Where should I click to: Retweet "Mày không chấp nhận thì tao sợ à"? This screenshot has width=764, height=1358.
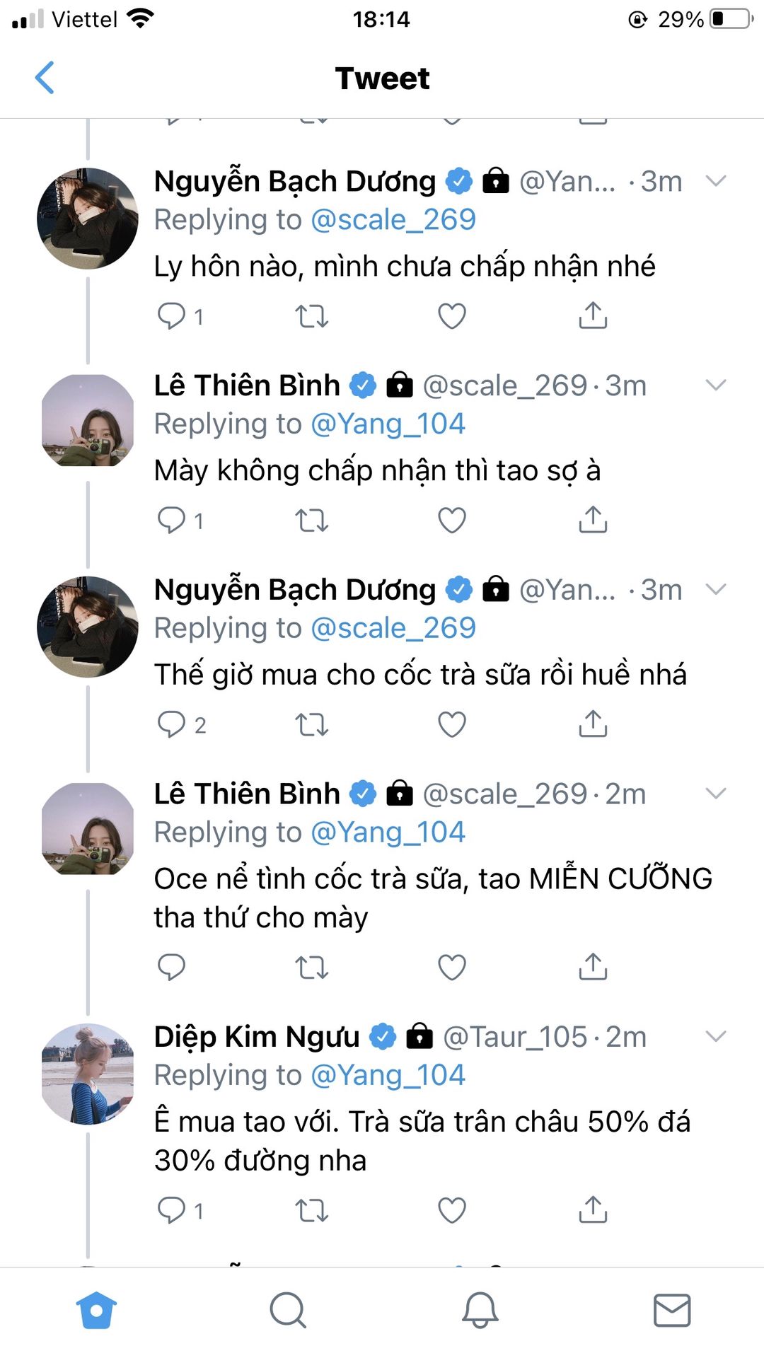click(311, 521)
